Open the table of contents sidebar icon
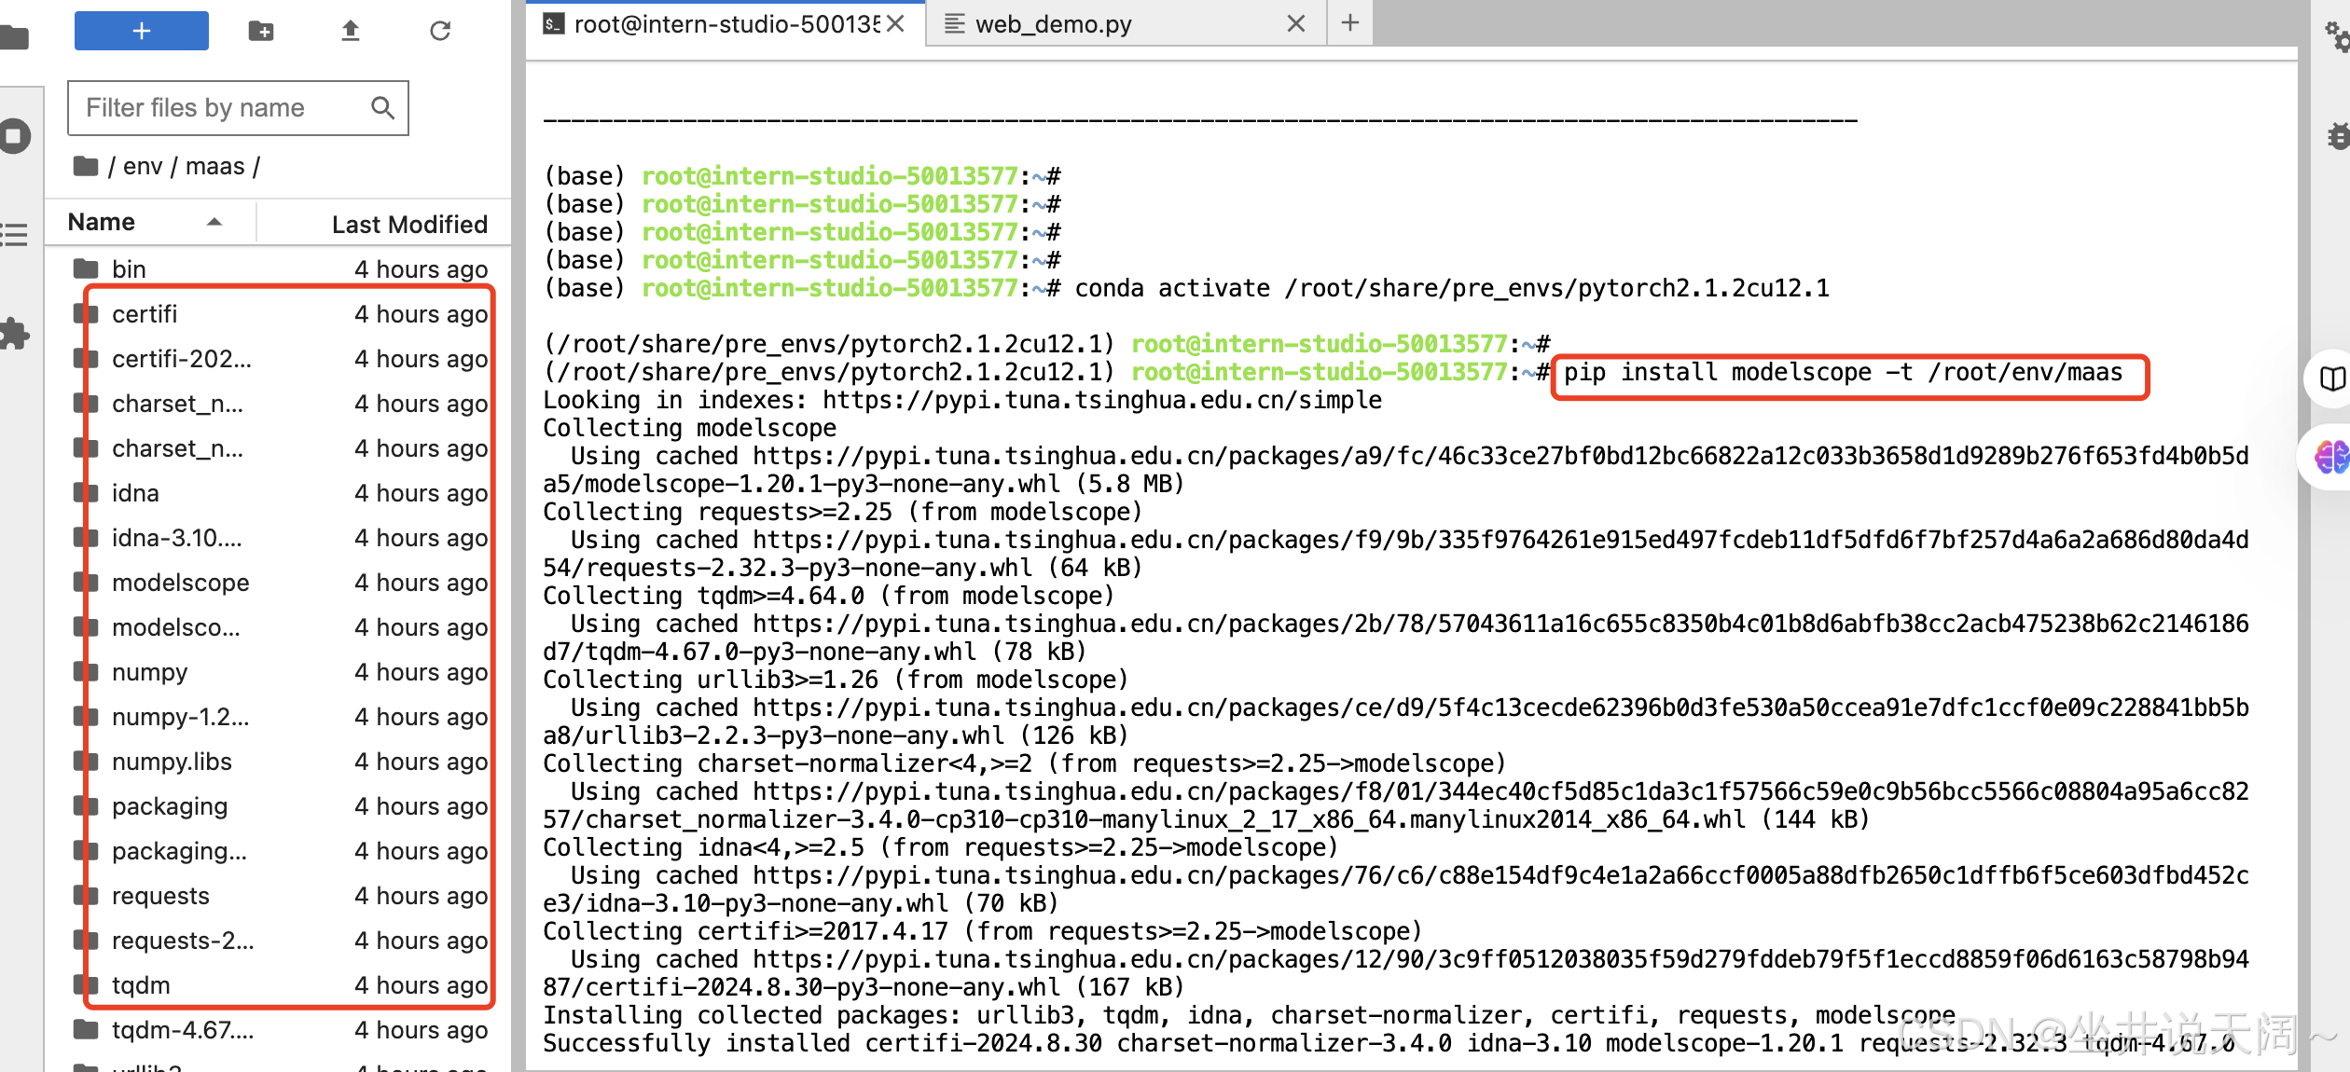The width and height of the screenshot is (2350, 1072). click(14, 234)
